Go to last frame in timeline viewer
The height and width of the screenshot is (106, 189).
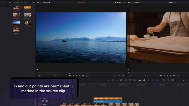[174, 76]
